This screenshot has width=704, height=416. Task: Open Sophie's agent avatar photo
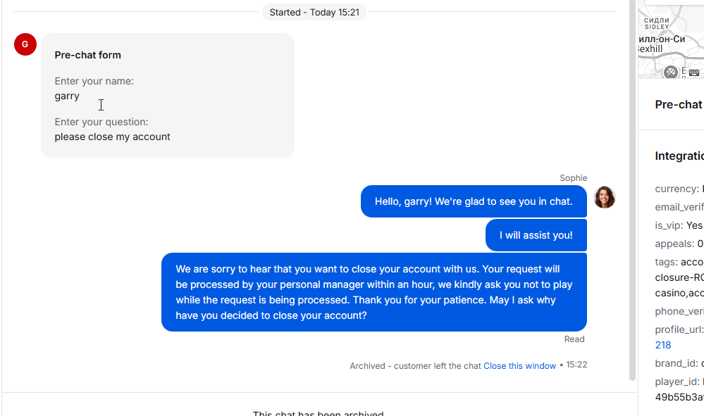pos(605,197)
